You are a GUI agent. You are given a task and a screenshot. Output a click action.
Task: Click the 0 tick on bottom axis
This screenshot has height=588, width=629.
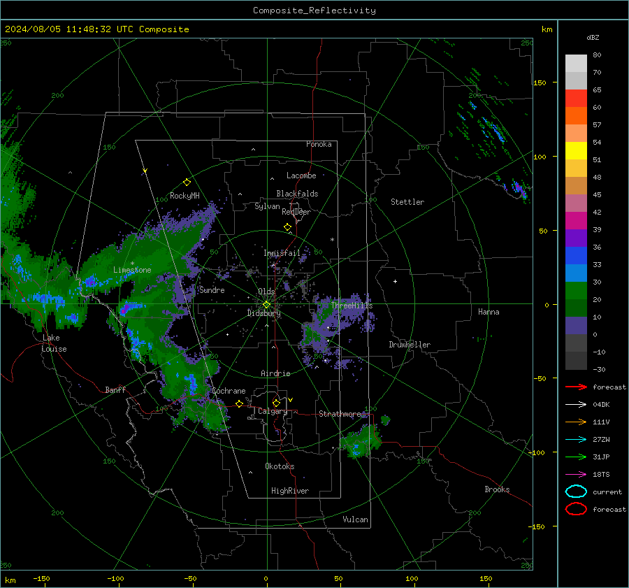pyautogui.click(x=266, y=578)
